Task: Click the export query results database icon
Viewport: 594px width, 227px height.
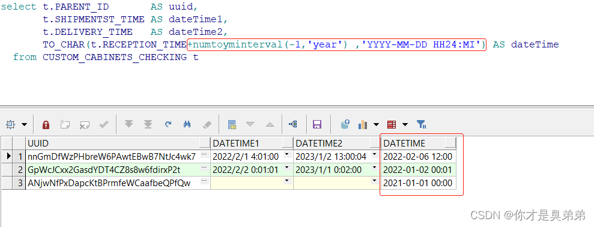Action: click(x=345, y=124)
